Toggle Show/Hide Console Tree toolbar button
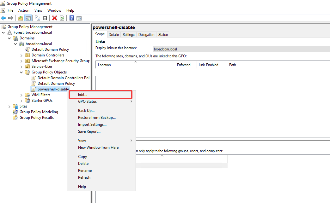330x203 pixels. coord(28,18)
